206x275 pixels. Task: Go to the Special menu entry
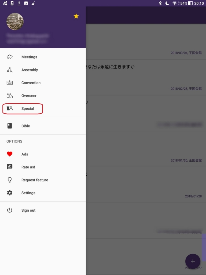43,108
